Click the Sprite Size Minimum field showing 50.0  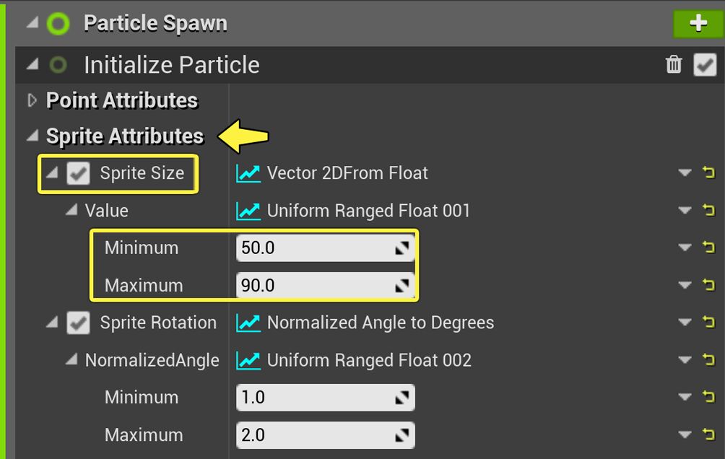tap(314, 248)
